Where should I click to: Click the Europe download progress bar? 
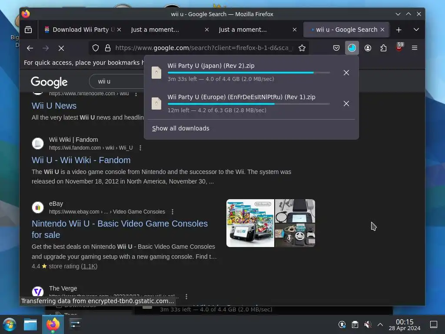coord(249,104)
